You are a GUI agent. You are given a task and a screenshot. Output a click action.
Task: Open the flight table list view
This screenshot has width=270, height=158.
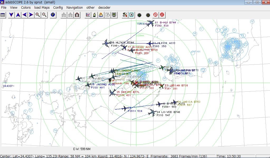tap(3, 15)
